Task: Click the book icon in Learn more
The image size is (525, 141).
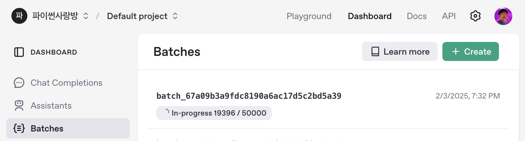Action: 375,51
